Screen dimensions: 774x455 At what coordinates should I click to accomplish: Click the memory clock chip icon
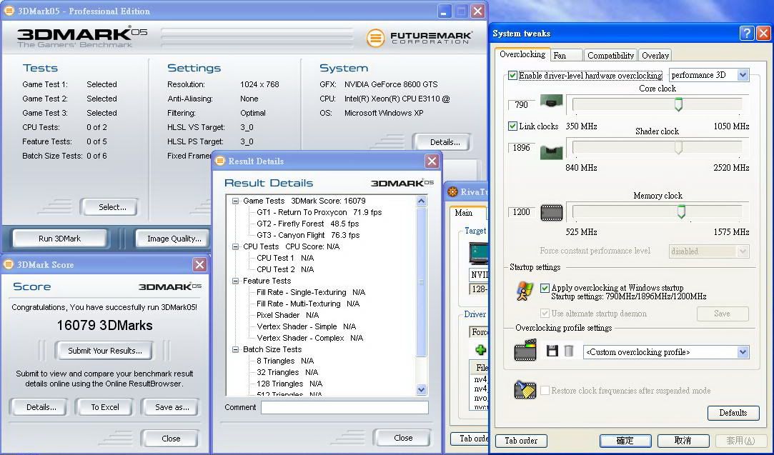tap(551, 212)
